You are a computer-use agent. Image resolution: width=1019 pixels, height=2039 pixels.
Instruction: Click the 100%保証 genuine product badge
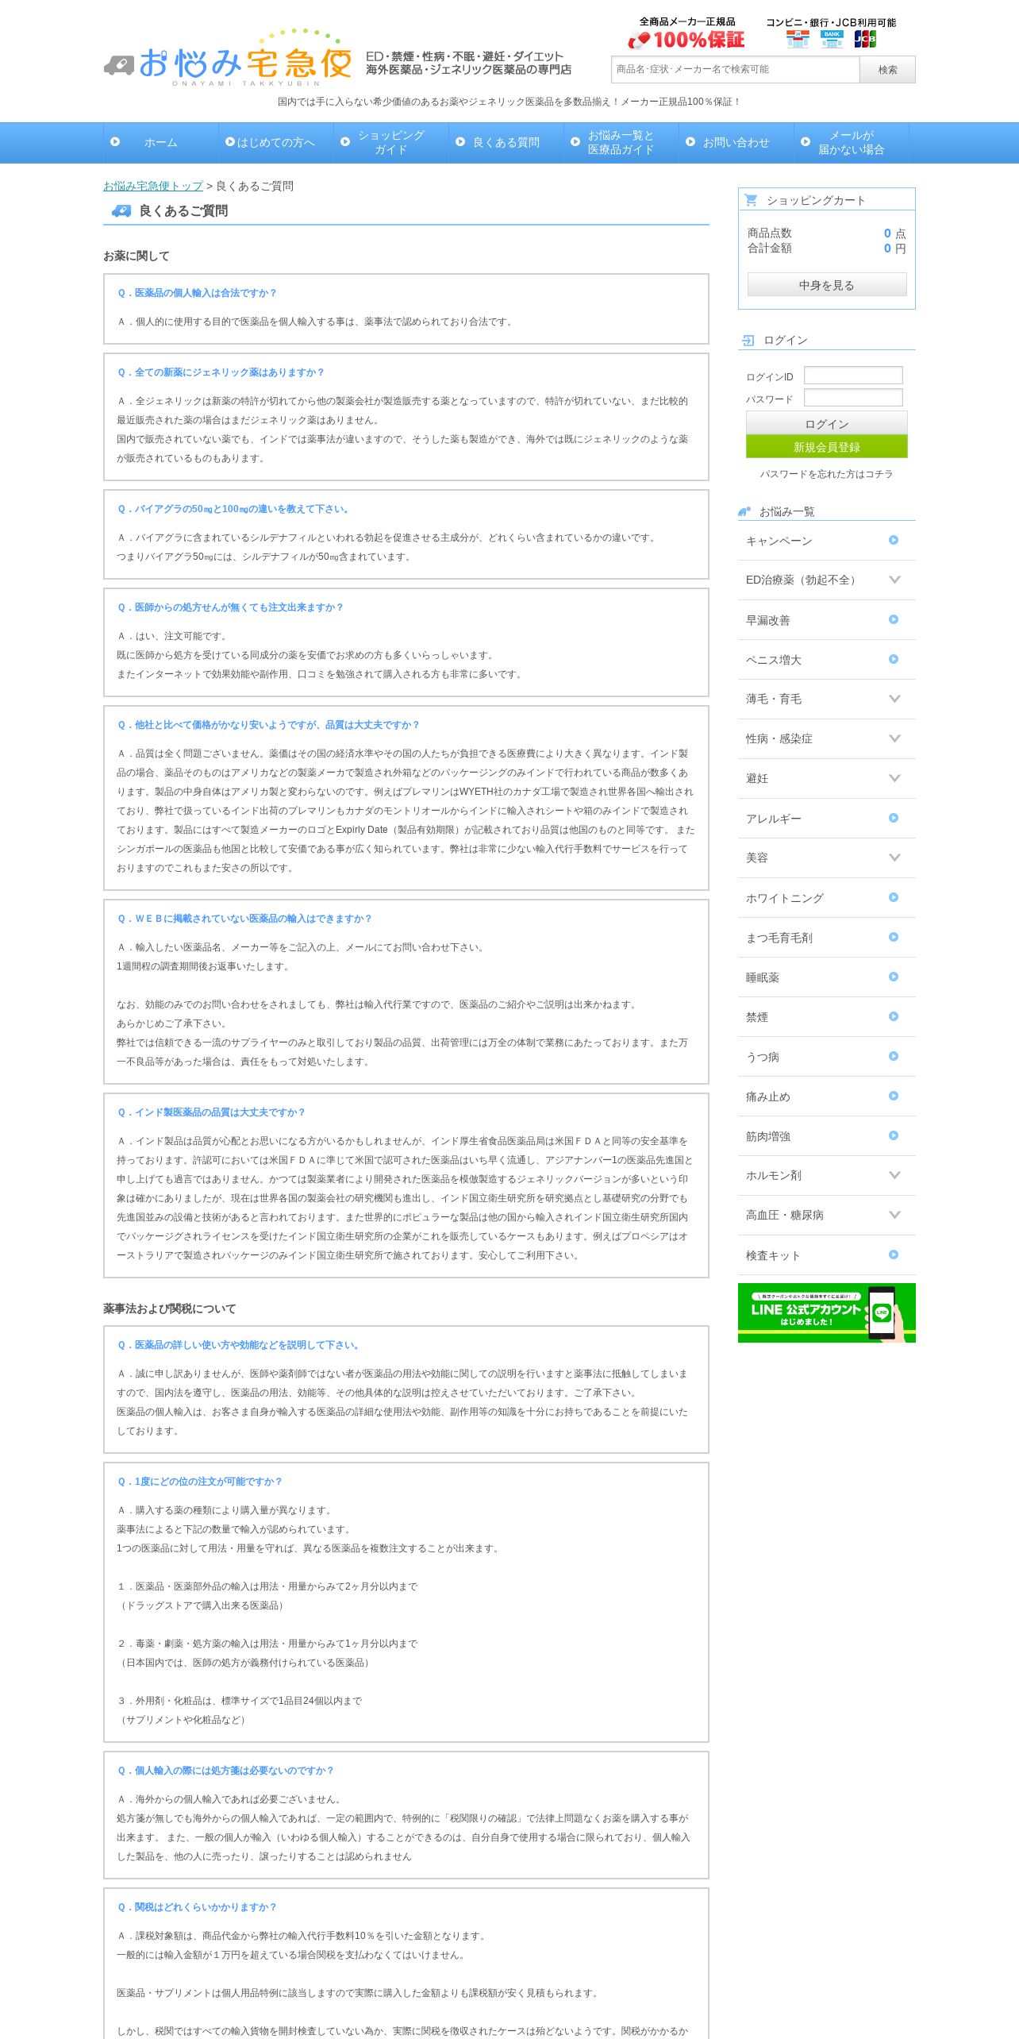point(686,33)
